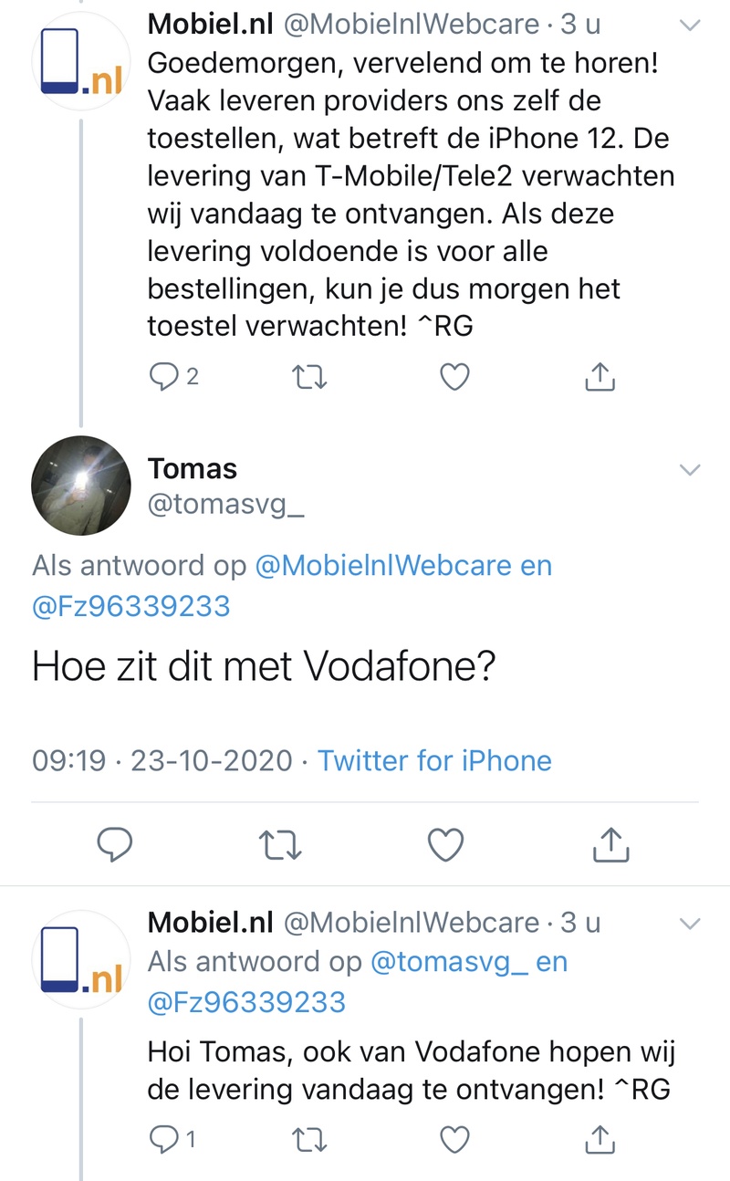Open options chevron on last Mobiel.nl tweet

[x=691, y=924]
